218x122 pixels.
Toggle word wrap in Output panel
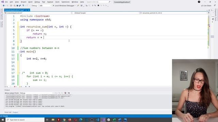[69, 93]
